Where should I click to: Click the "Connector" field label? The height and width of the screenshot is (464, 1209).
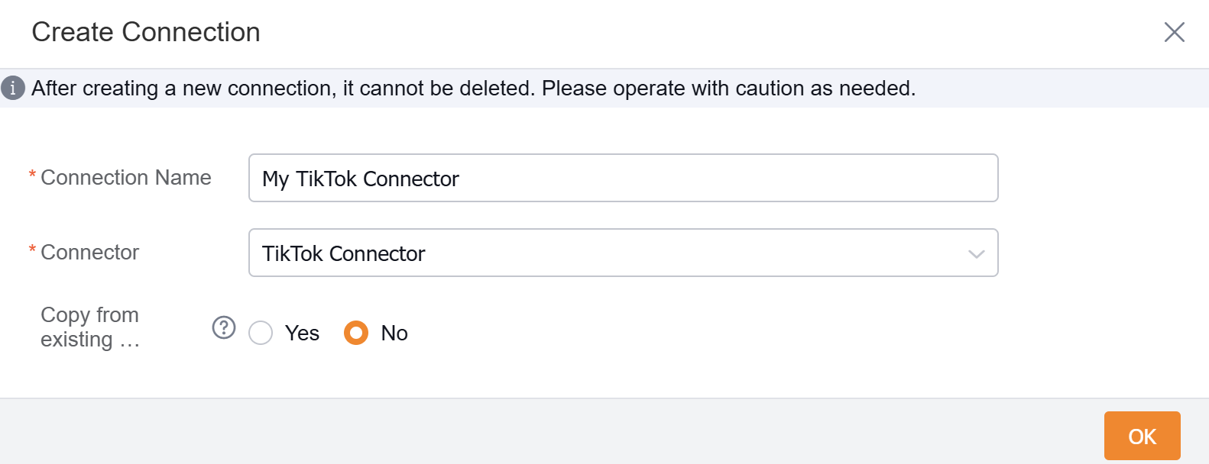click(90, 253)
